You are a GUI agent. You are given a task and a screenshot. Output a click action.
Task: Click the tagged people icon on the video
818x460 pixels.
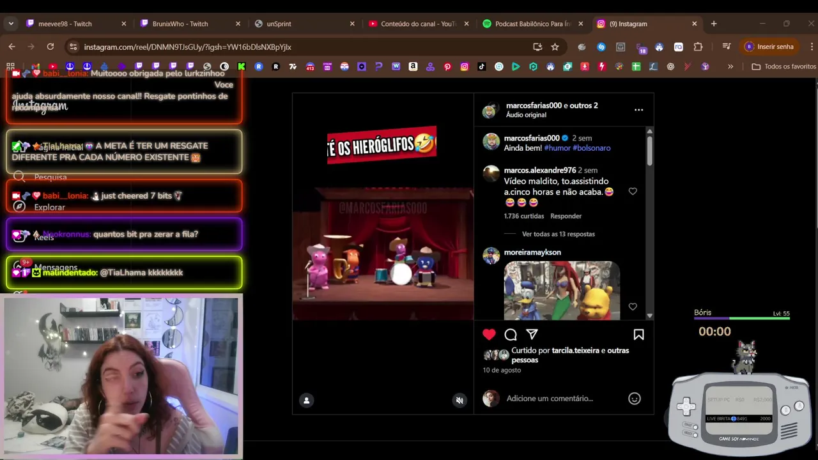[307, 401]
